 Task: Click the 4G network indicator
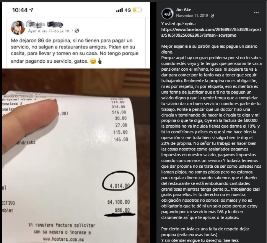127,10
